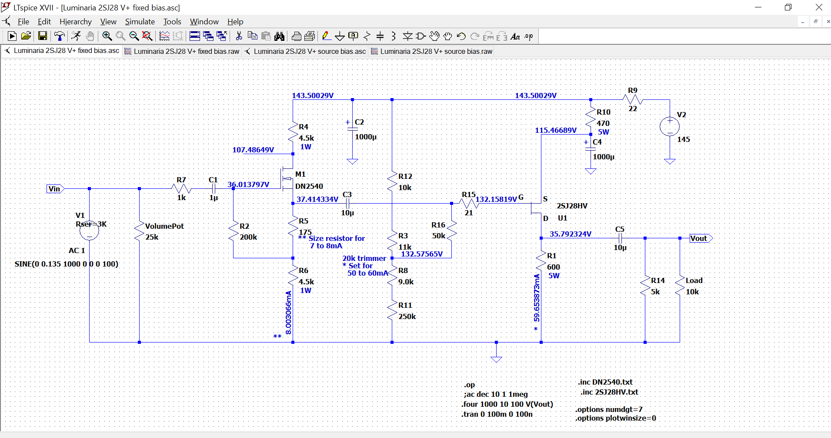Switch to source bias.asc tab

(x=305, y=51)
